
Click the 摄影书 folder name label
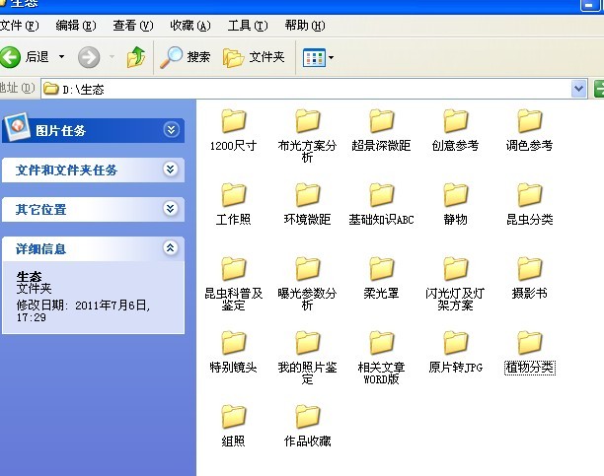click(x=530, y=294)
